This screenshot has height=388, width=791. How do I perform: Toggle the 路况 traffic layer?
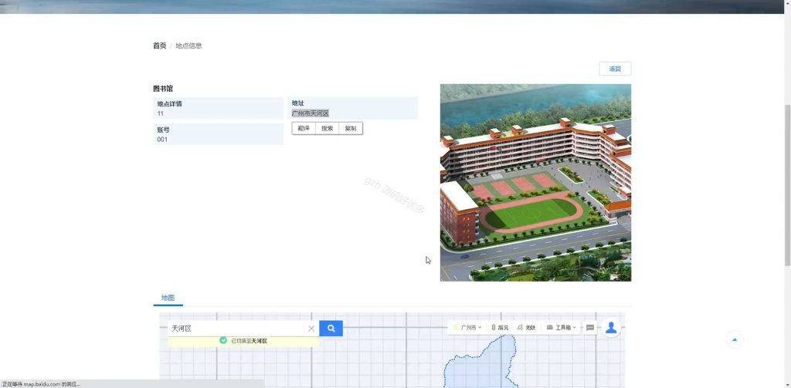click(x=500, y=328)
